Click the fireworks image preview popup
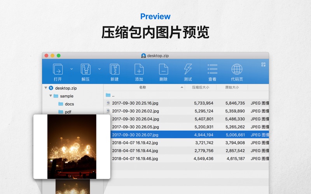 tap(72, 147)
